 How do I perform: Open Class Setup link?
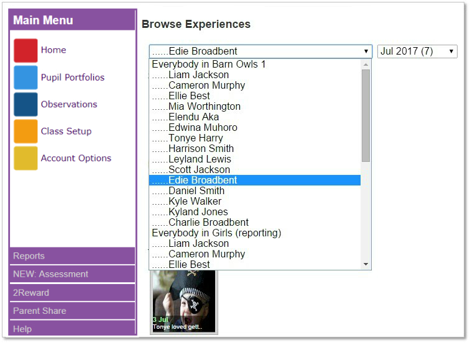click(x=67, y=131)
